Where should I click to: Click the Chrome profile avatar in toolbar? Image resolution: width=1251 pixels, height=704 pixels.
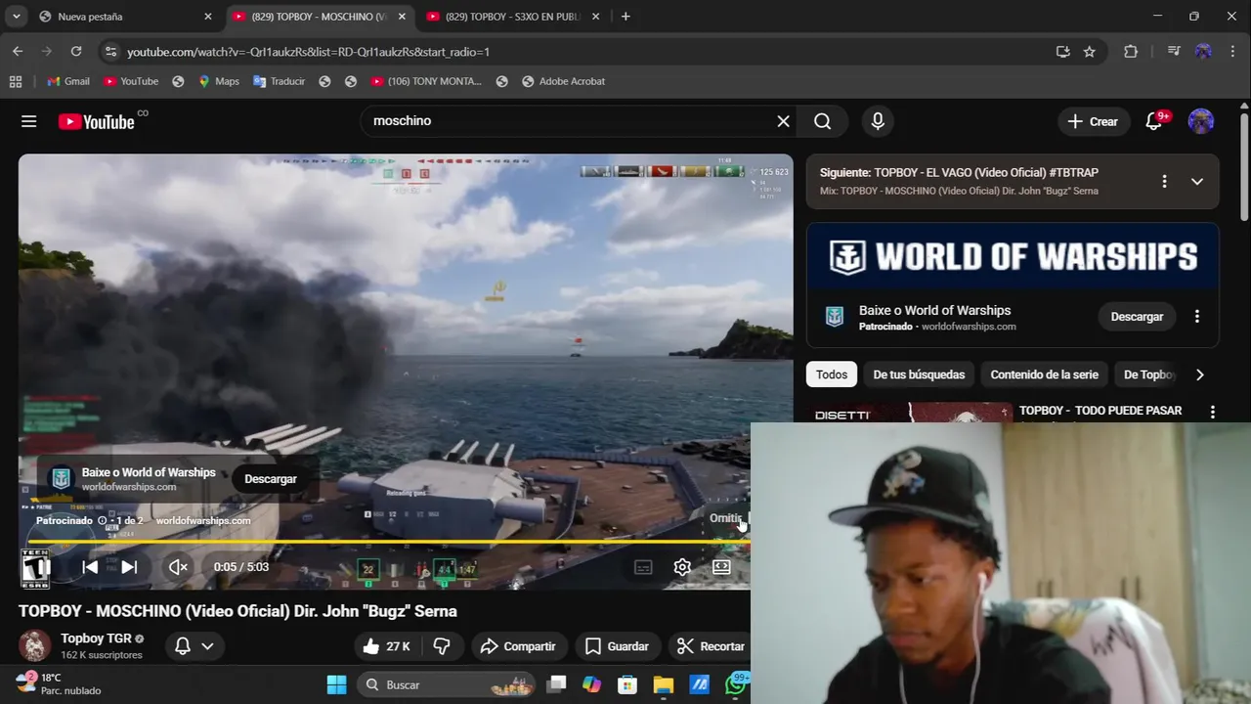(1203, 52)
